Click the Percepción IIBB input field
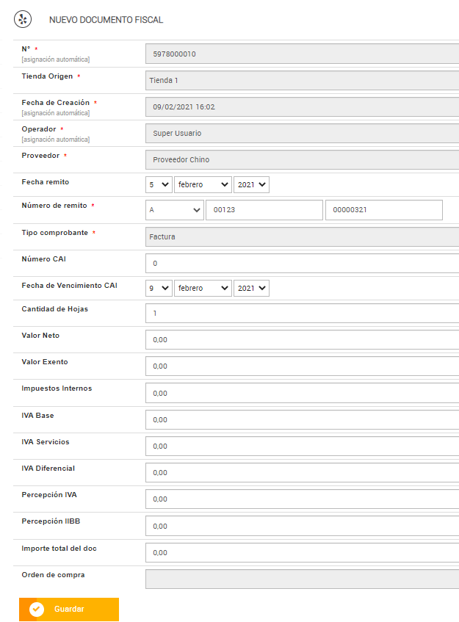 pos(302,526)
